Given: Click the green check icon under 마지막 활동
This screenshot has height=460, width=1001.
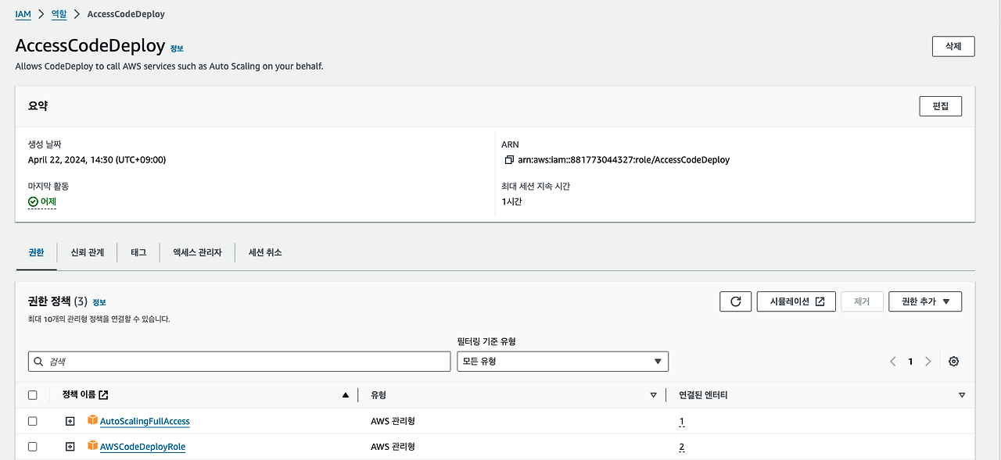Looking at the screenshot, I should (33, 201).
